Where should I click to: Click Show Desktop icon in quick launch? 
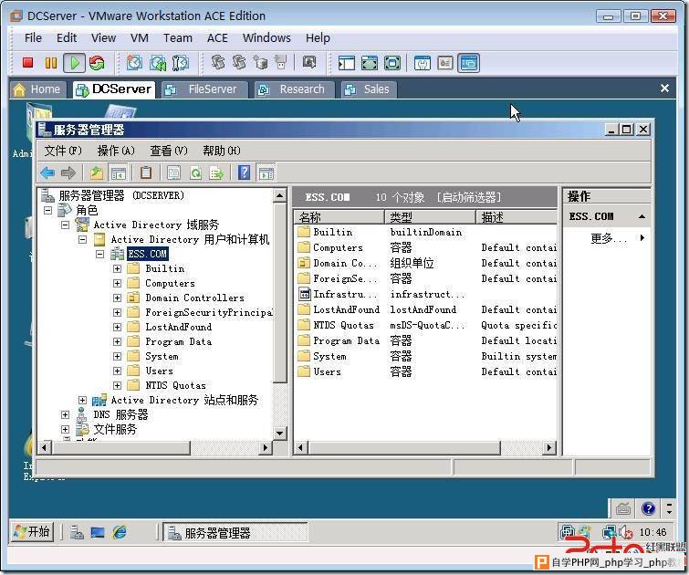coord(98,533)
